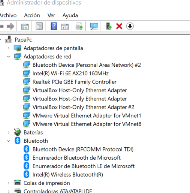Click icon beside VMware Adapter for VMnet1
This screenshot has height=193, width=190.
(x=27, y=115)
